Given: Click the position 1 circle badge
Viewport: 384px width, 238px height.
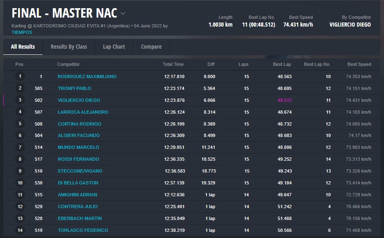Looking at the screenshot, I should pyautogui.click(x=20, y=76).
